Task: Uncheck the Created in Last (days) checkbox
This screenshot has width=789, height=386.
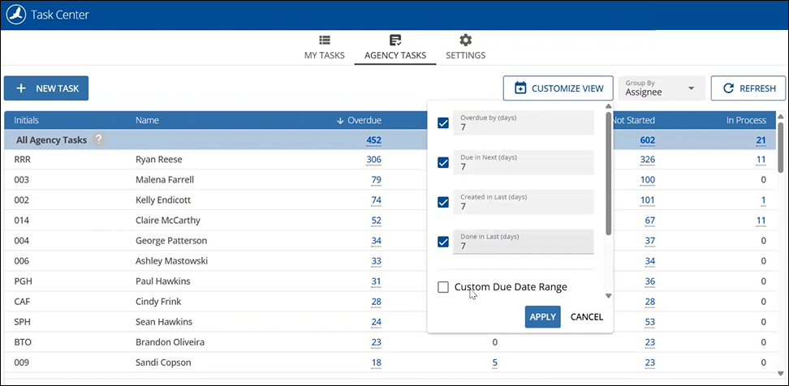Action: click(x=443, y=202)
